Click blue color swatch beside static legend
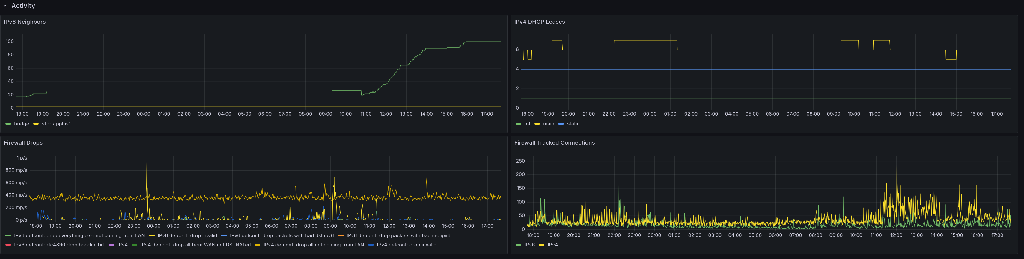1024x259 pixels. (561, 124)
